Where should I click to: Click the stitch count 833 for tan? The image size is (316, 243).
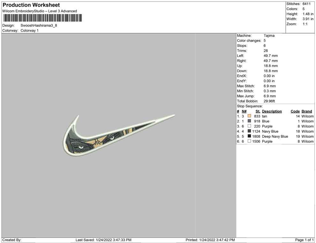coord(257,116)
